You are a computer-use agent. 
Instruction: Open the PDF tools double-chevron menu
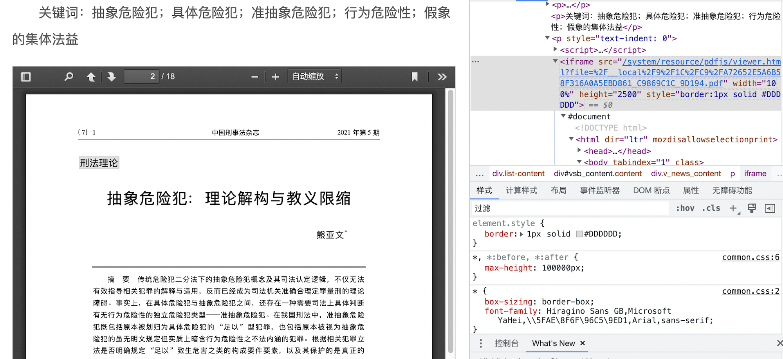(x=442, y=77)
